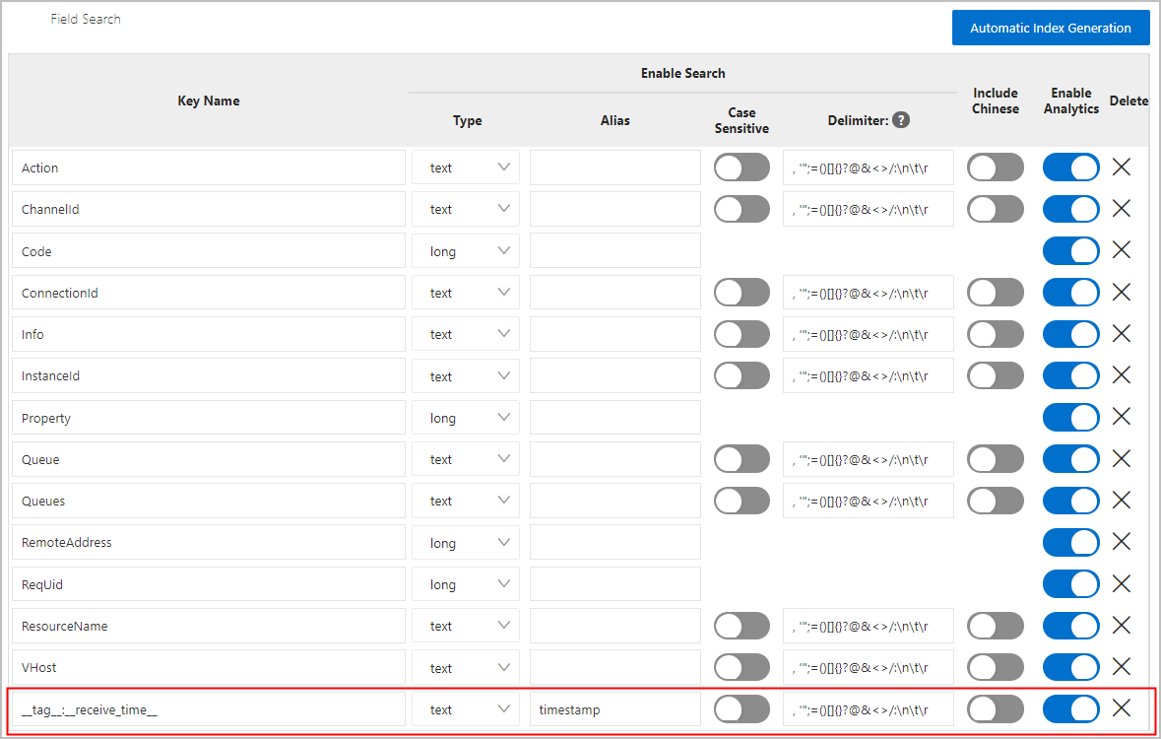Delete the ResourceName field row
Screen dimensions: 1161x739
click(1121, 626)
